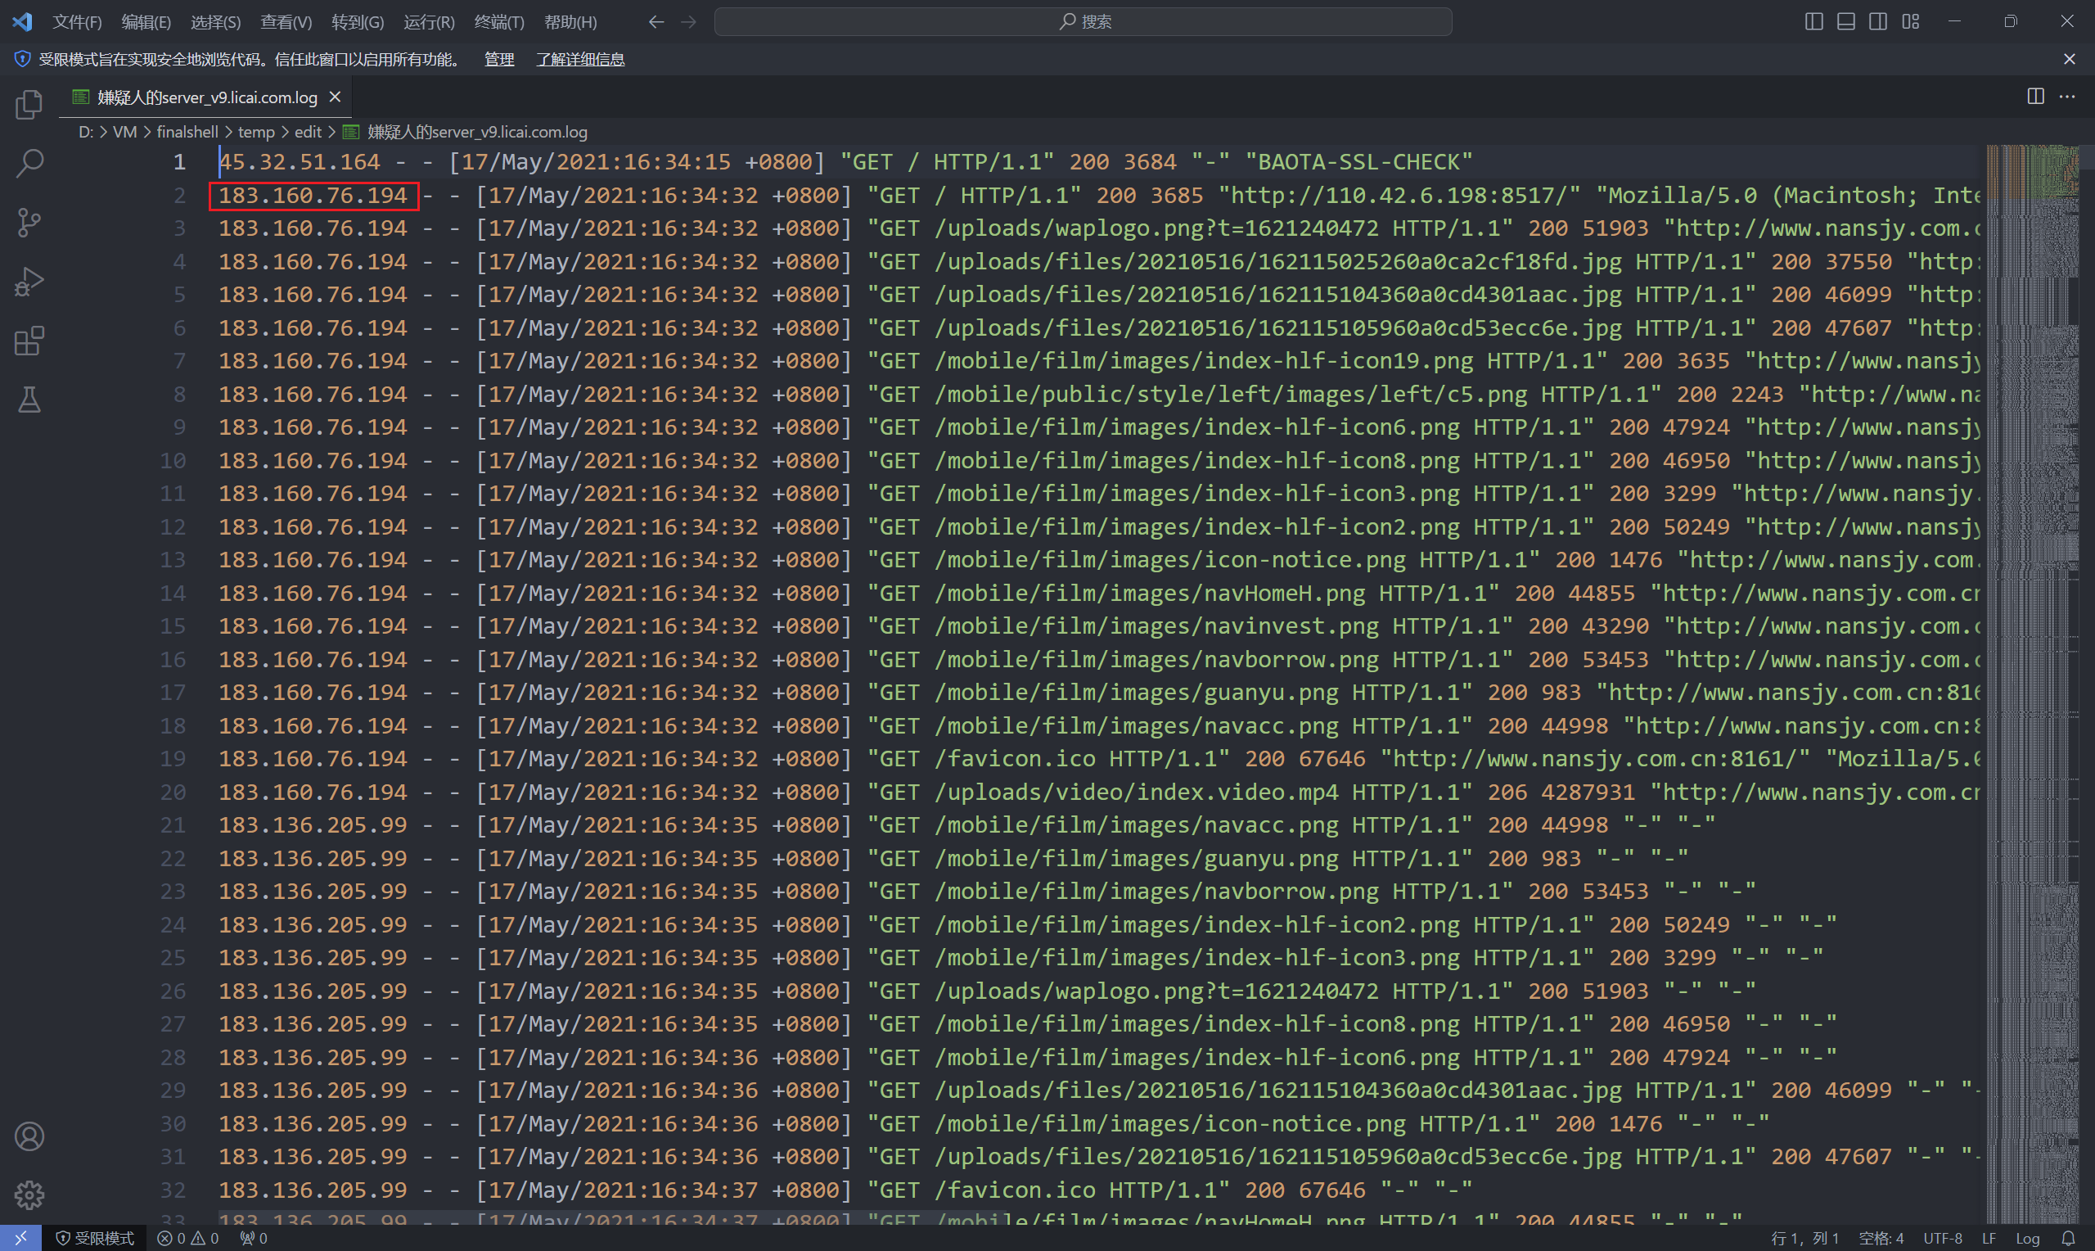The height and width of the screenshot is (1251, 2095).
Task: Dismiss the restricted mode banner
Action: (2069, 59)
